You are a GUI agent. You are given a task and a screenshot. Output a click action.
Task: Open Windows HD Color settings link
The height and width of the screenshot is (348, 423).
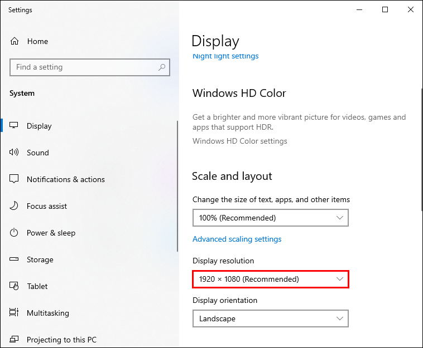pyautogui.click(x=239, y=141)
